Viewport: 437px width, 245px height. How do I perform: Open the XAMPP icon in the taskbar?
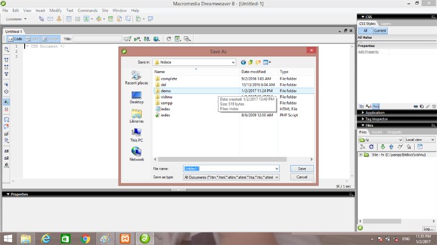click(125, 238)
